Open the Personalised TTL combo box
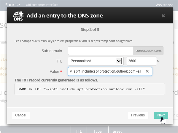The height and width of the screenshot is (133, 178). tap(92, 61)
